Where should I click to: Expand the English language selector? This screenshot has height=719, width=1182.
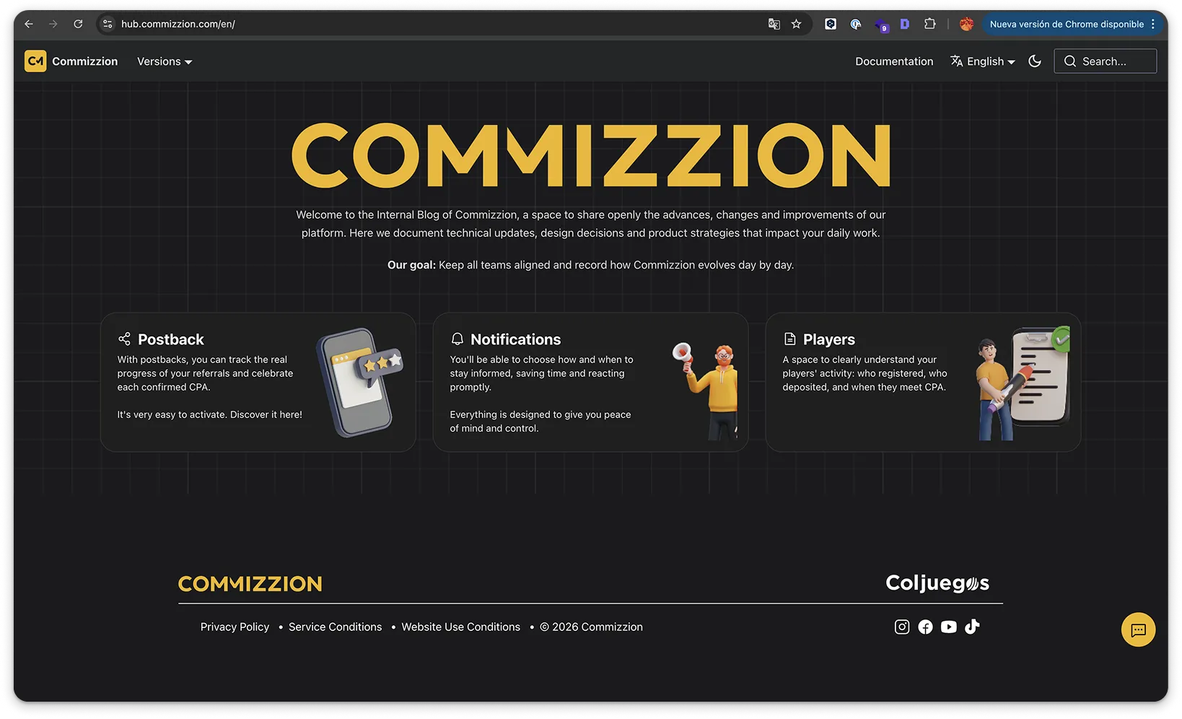983,61
